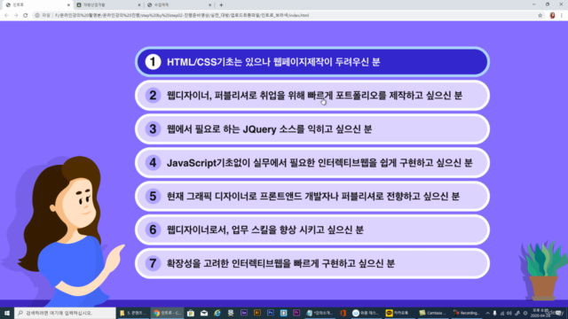Select item 2 about 포트폴리오 제작
The height and width of the screenshot is (319, 568).
pyautogui.click(x=312, y=96)
